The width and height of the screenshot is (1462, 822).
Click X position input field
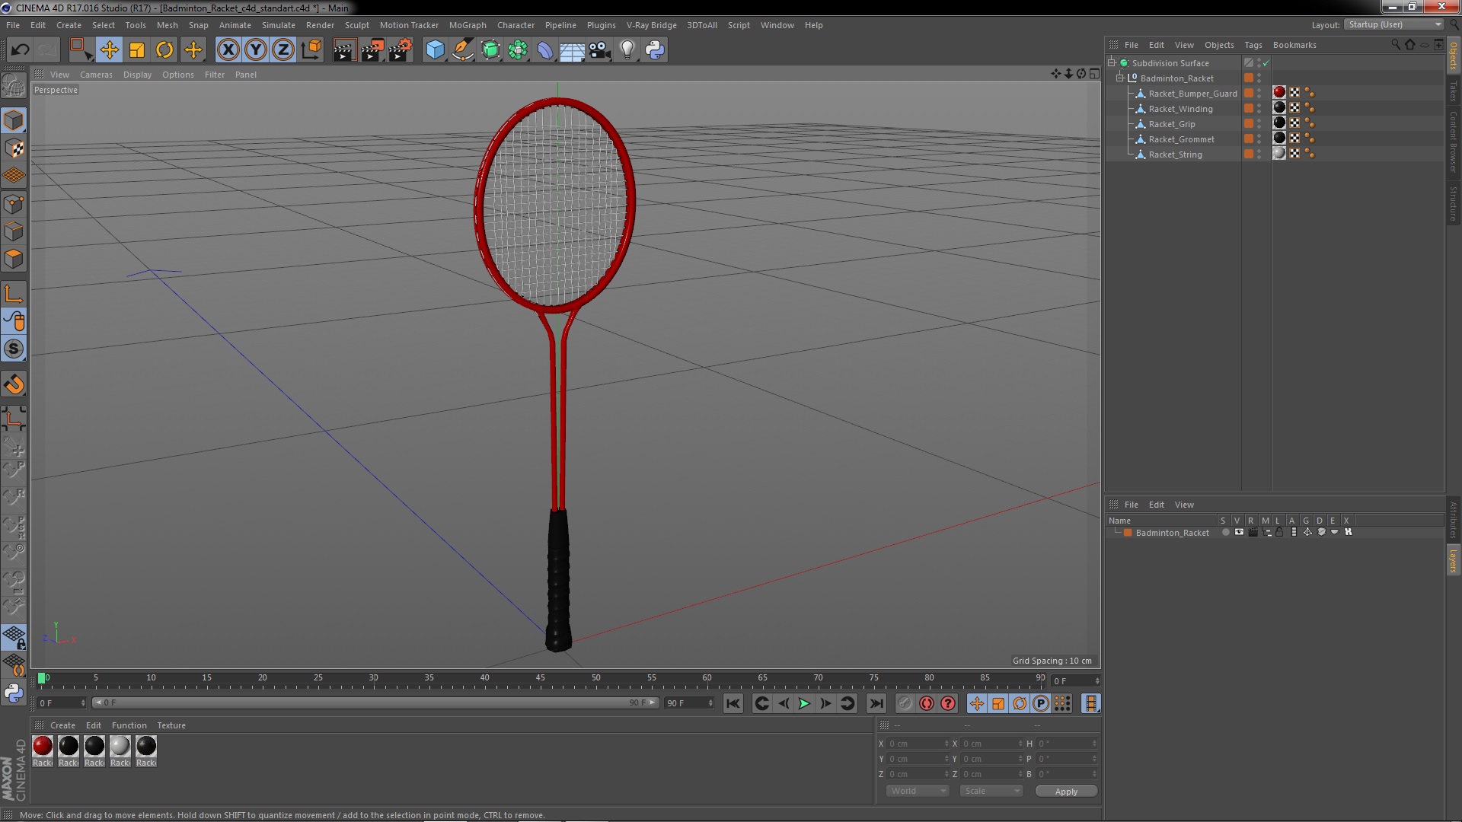pyautogui.click(x=917, y=744)
